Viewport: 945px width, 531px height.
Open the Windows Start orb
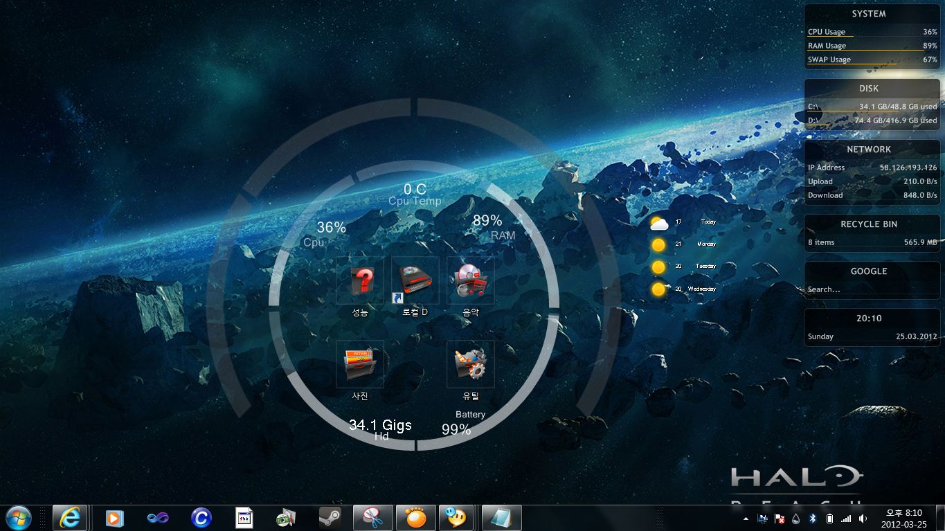[19, 518]
